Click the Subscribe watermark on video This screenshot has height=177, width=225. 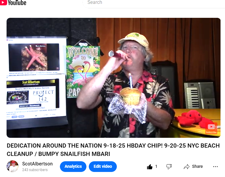(x=211, y=128)
